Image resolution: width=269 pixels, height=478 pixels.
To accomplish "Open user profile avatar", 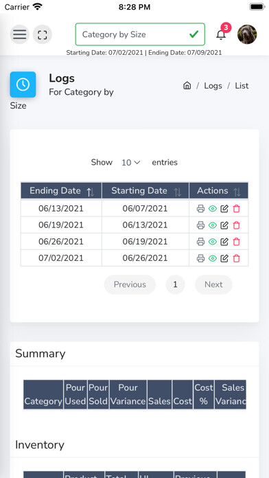I will [x=247, y=34].
